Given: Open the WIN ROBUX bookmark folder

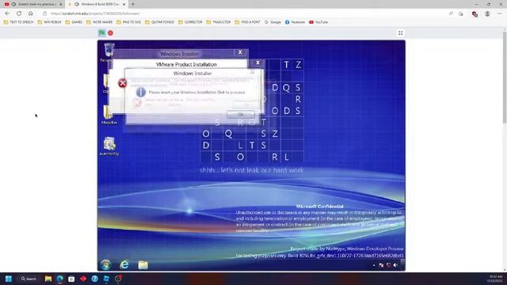Looking at the screenshot, I should tap(49, 22).
